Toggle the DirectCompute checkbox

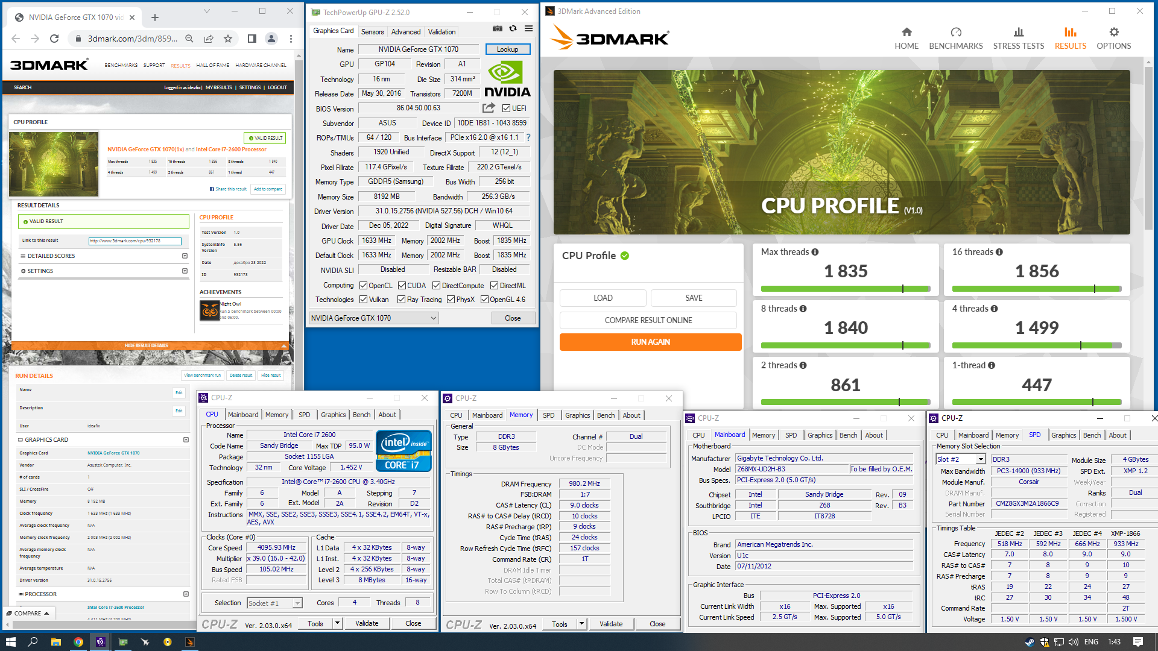tap(436, 286)
